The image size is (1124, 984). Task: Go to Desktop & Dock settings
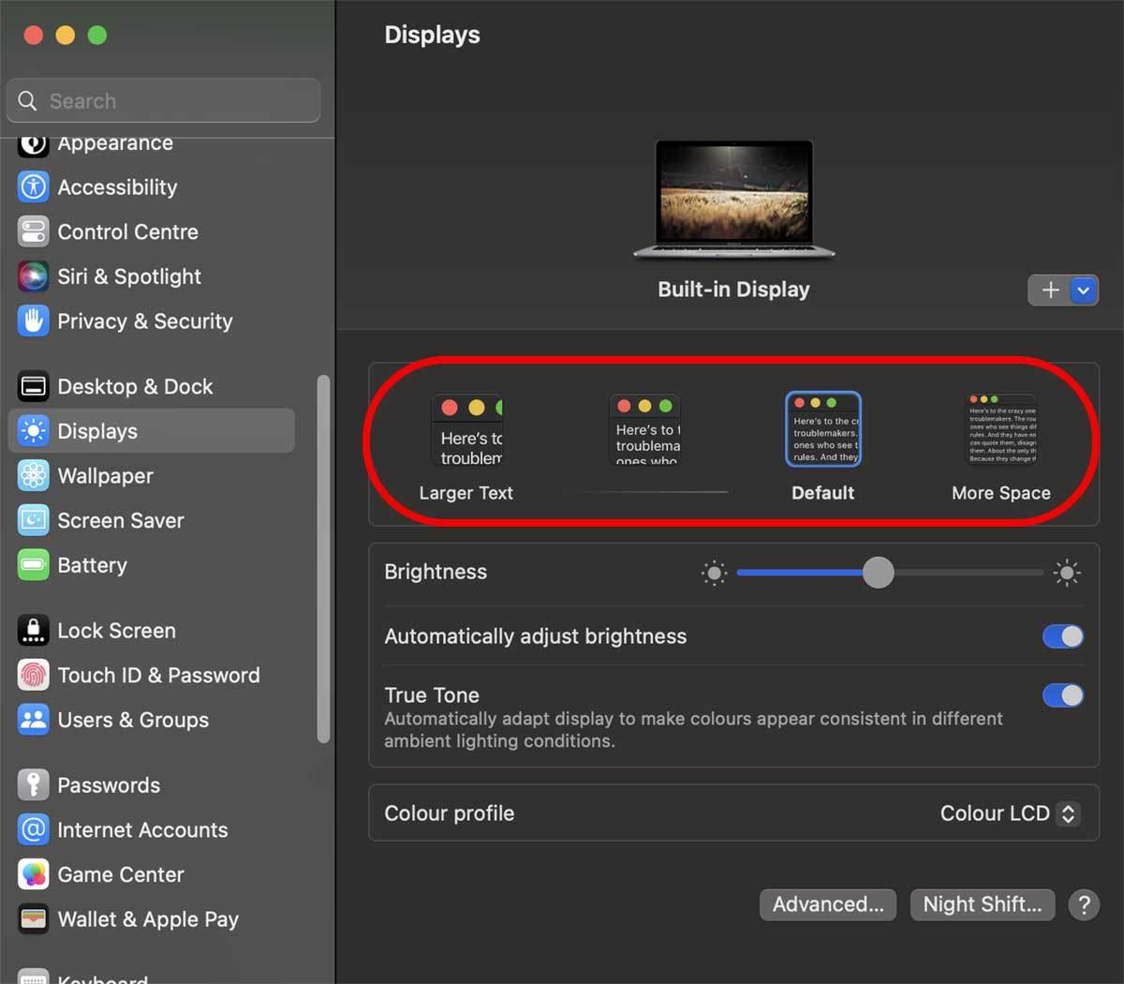tap(135, 387)
